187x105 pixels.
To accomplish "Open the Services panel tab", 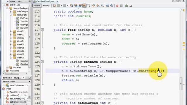I will click(x=21, y=1).
